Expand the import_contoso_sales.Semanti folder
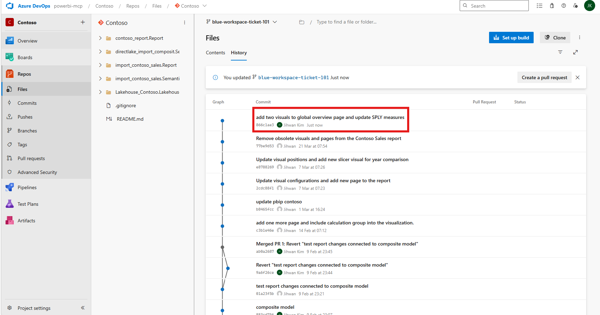Viewport: 600px width, 315px height. (100, 78)
